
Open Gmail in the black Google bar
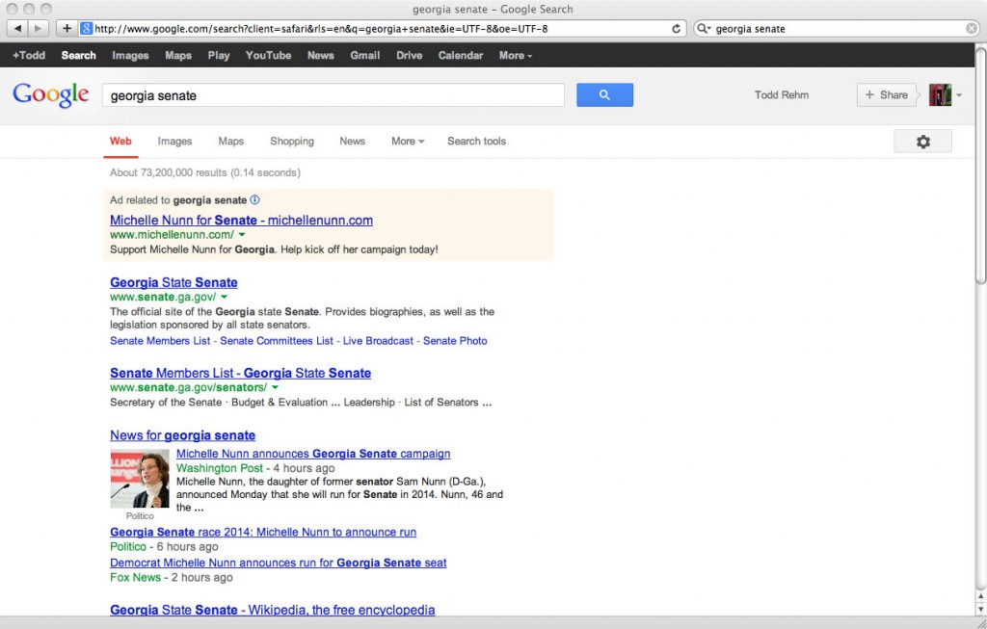pyautogui.click(x=365, y=55)
